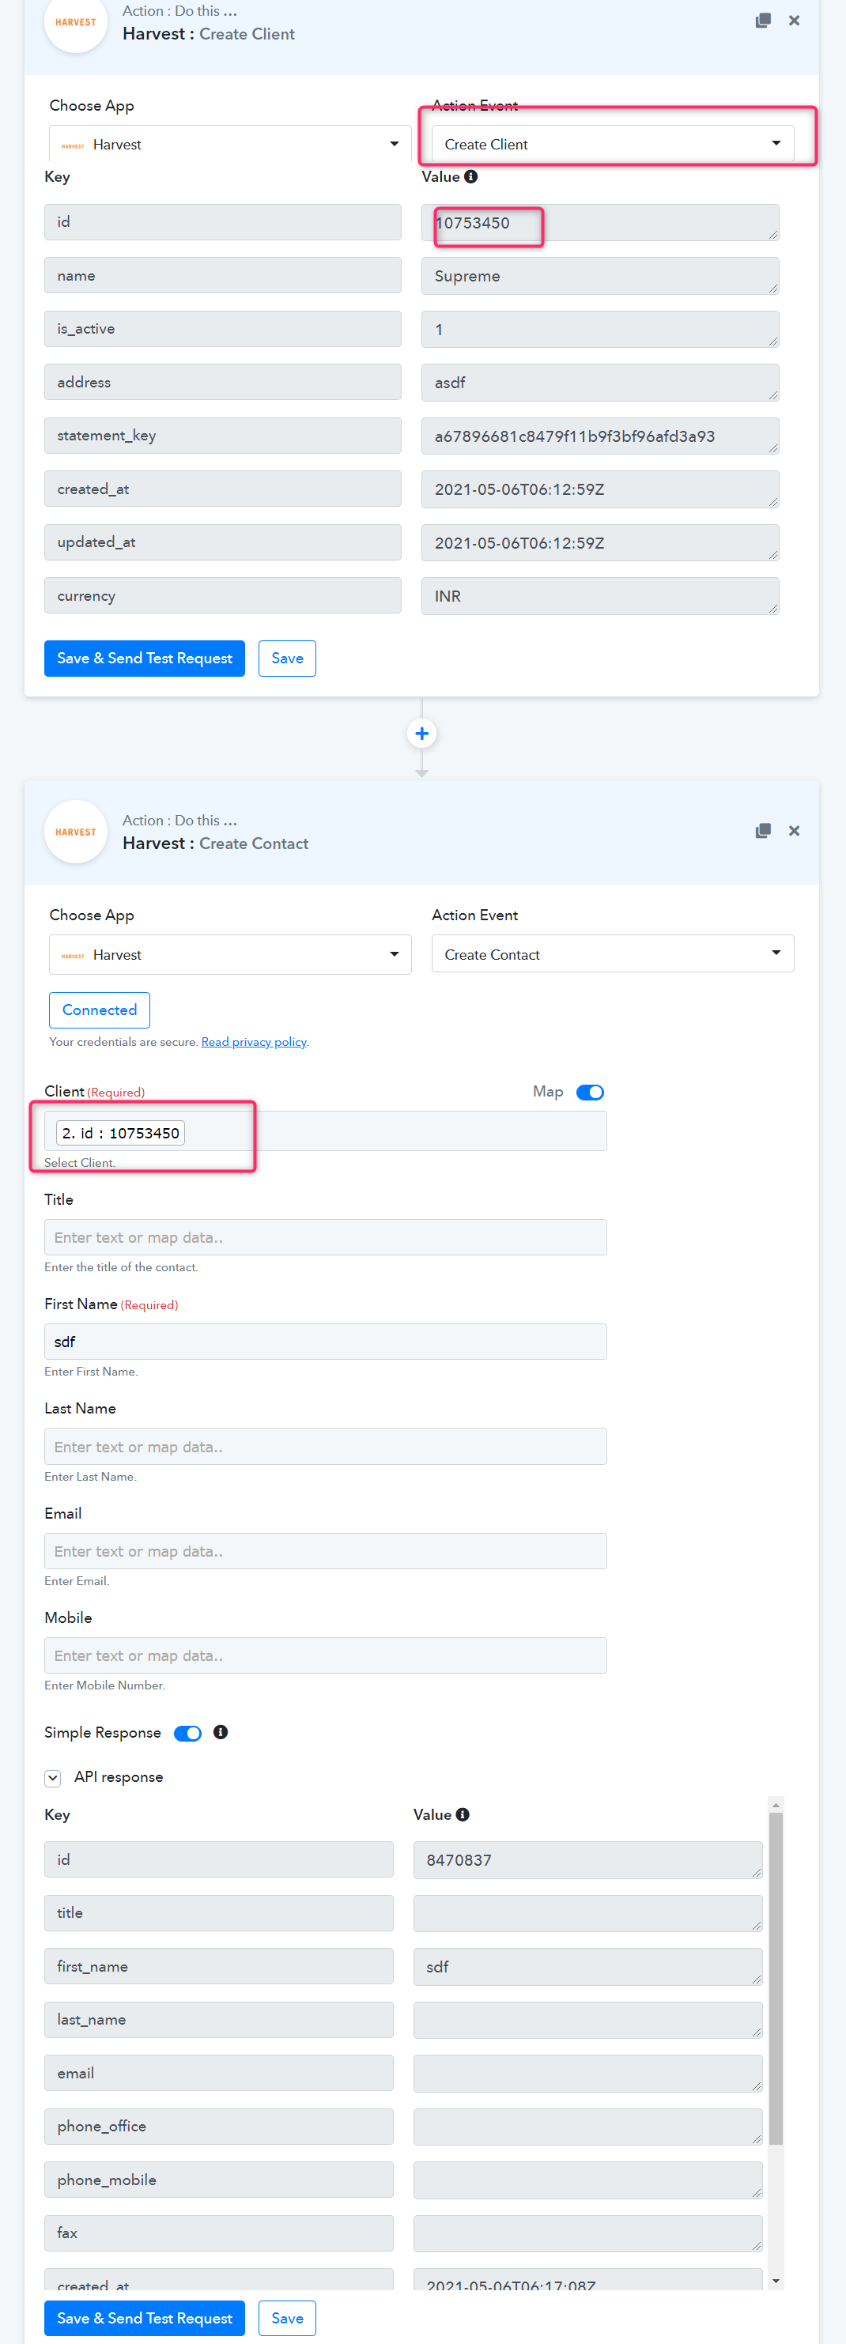The height and width of the screenshot is (2344, 846).
Task: Remove the Create Contact action step
Action: (x=794, y=831)
